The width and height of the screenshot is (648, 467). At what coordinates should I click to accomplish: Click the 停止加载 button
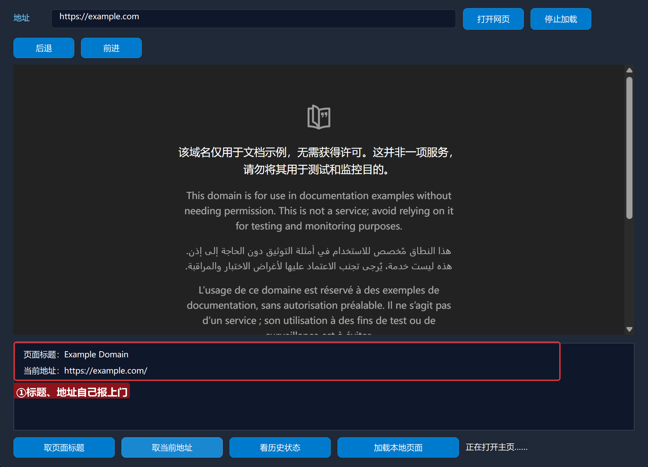tap(561, 19)
